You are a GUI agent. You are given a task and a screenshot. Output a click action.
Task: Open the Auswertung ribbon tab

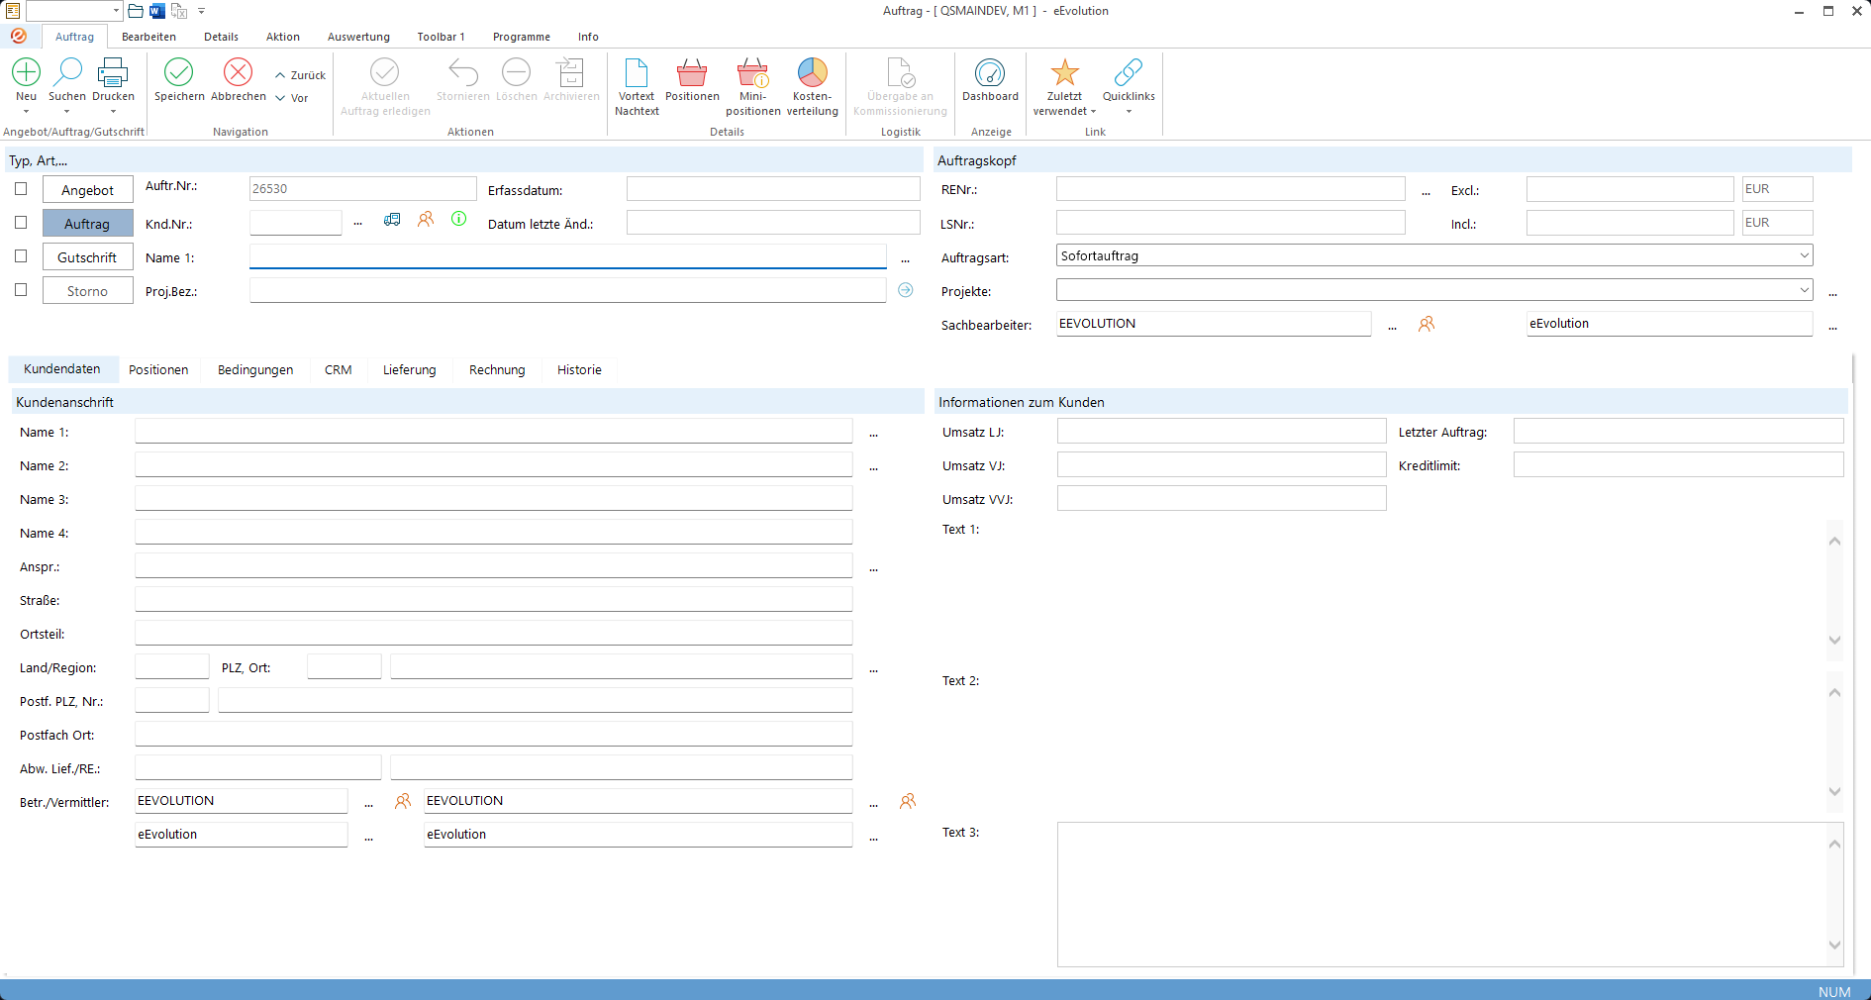358,37
